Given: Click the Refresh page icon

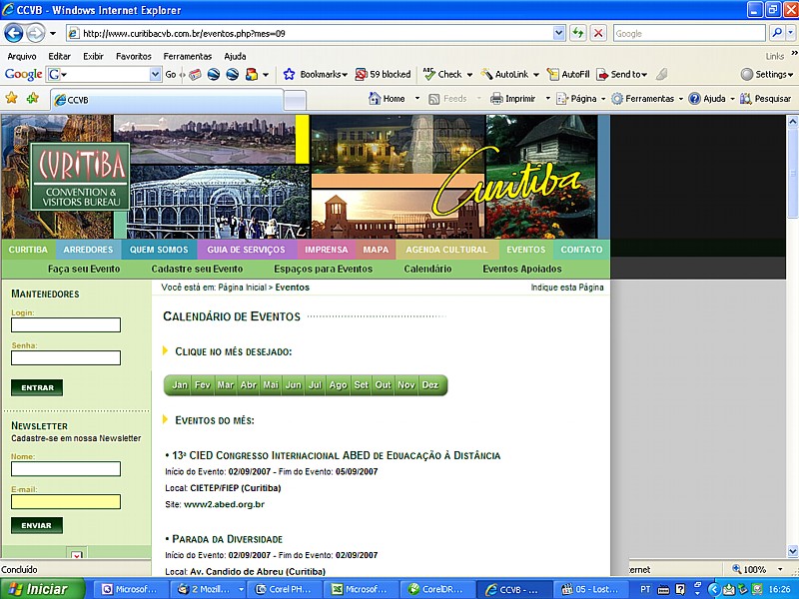Looking at the screenshot, I should [578, 33].
